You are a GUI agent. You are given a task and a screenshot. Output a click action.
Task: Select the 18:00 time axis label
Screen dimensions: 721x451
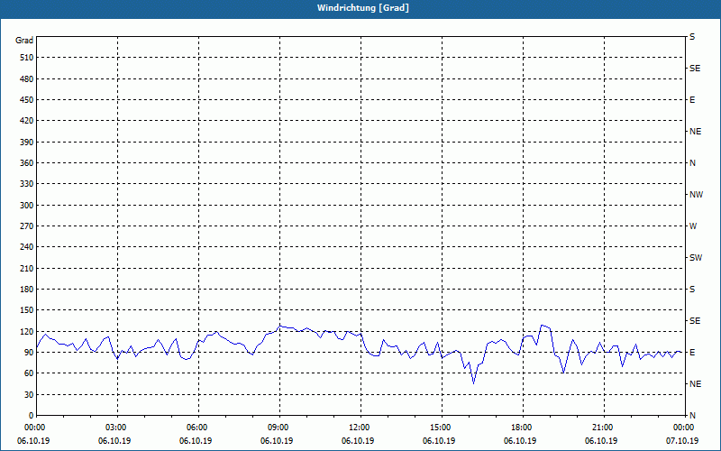click(523, 428)
